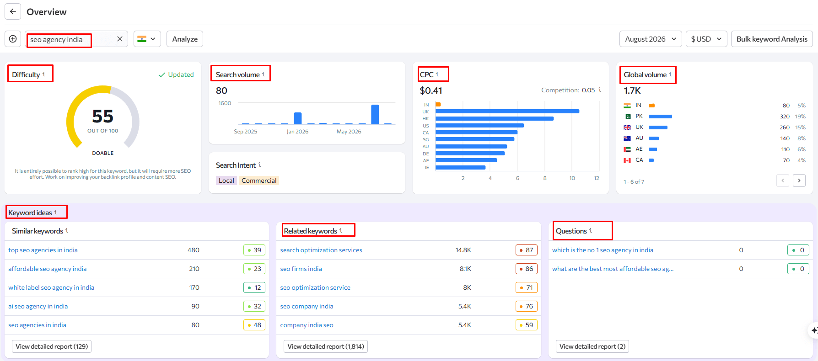Click the Updated status label
Image resolution: width=818 pixels, height=361 pixels.
coord(176,74)
